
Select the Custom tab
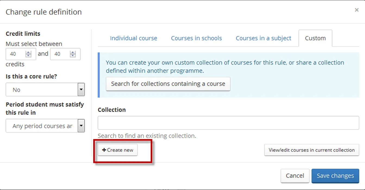(x=316, y=38)
